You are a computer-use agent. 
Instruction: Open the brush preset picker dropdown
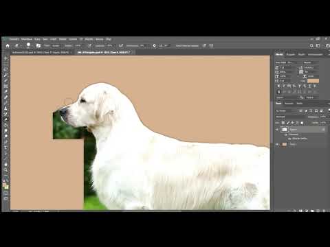(x=29, y=45)
